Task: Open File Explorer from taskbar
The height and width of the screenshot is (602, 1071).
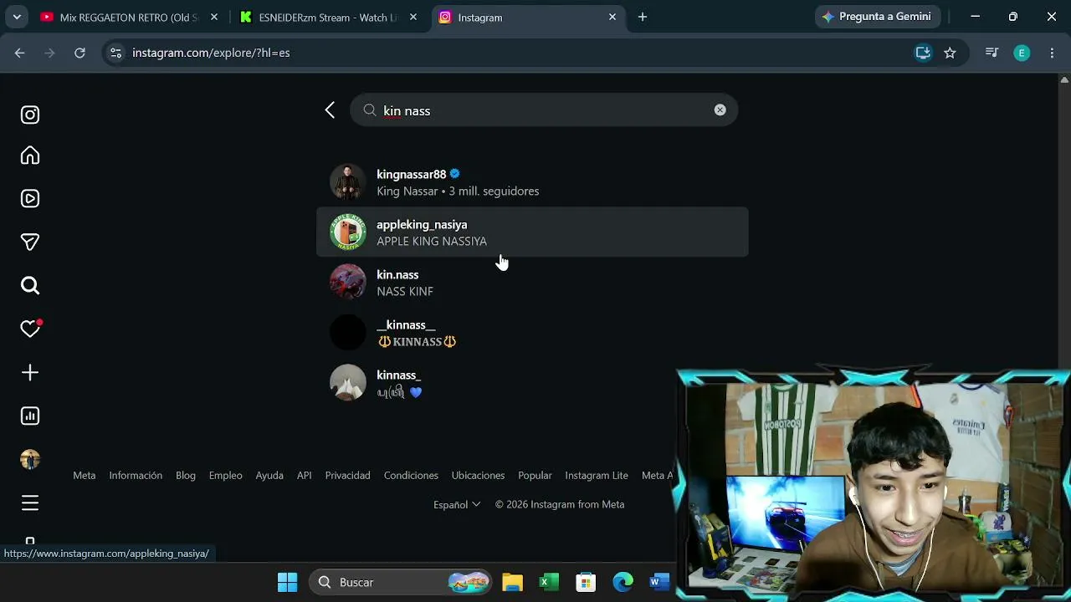Action: point(512,582)
